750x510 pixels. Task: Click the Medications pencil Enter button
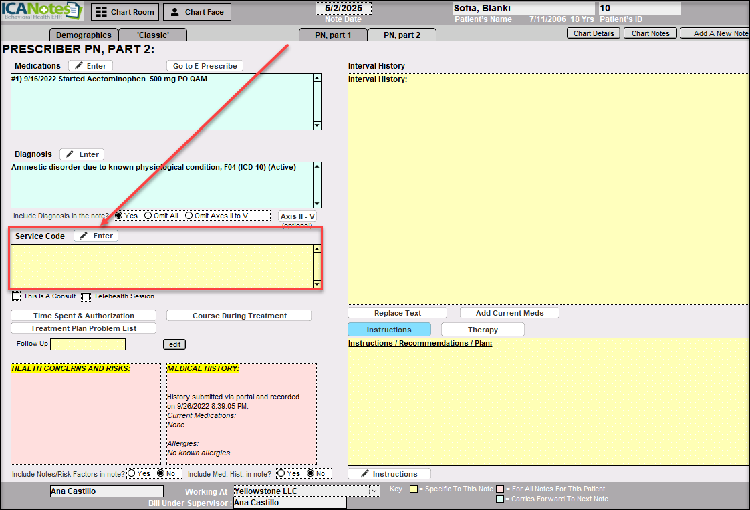(90, 66)
